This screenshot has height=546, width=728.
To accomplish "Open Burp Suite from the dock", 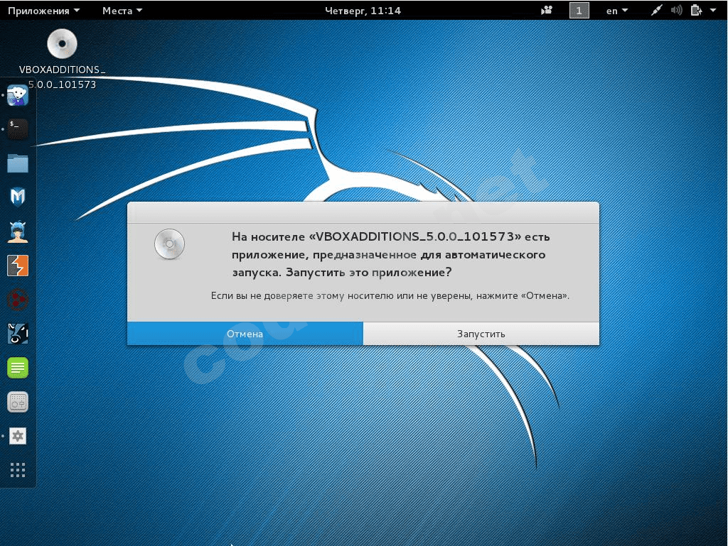I will [18, 266].
